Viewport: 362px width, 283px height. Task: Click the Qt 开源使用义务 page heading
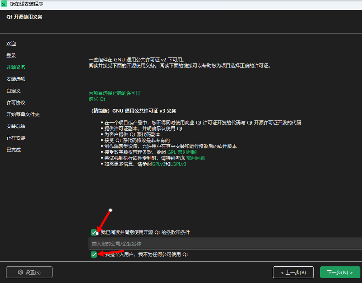[24, 17]
